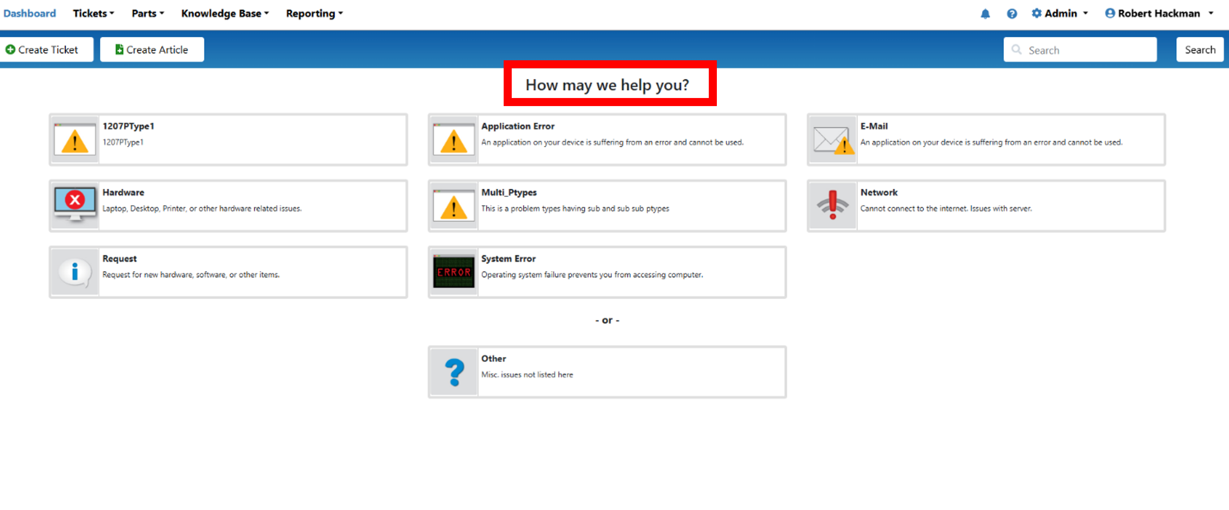This screenshot has width=1229, height=510.
Task: Open the Robert Hackman user dropdown
Action: (x=1159, y=13)
